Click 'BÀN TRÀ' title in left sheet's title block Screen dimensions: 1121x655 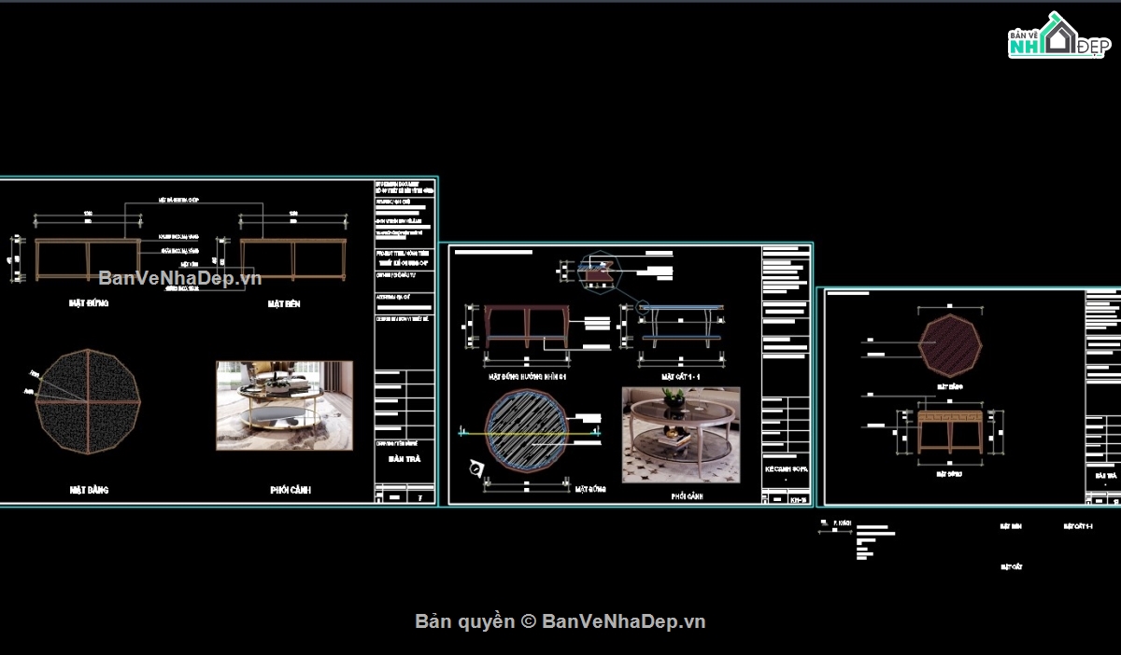tap(404, 459)
